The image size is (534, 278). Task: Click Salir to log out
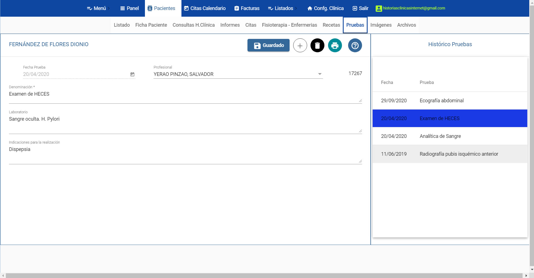click(x=360, y=8)
